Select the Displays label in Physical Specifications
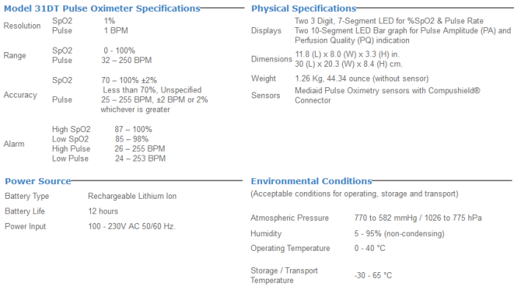The image size is (514, 300). coord(266,32)
